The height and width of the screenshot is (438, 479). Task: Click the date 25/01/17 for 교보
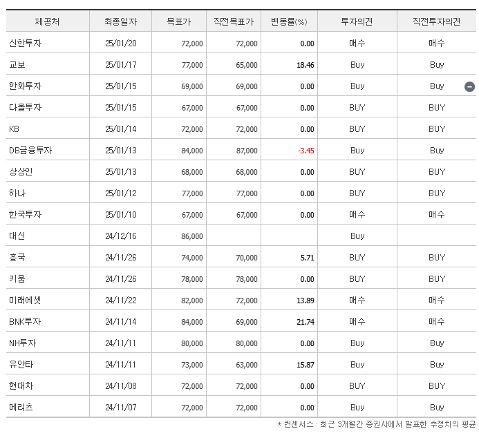[121, 65]
